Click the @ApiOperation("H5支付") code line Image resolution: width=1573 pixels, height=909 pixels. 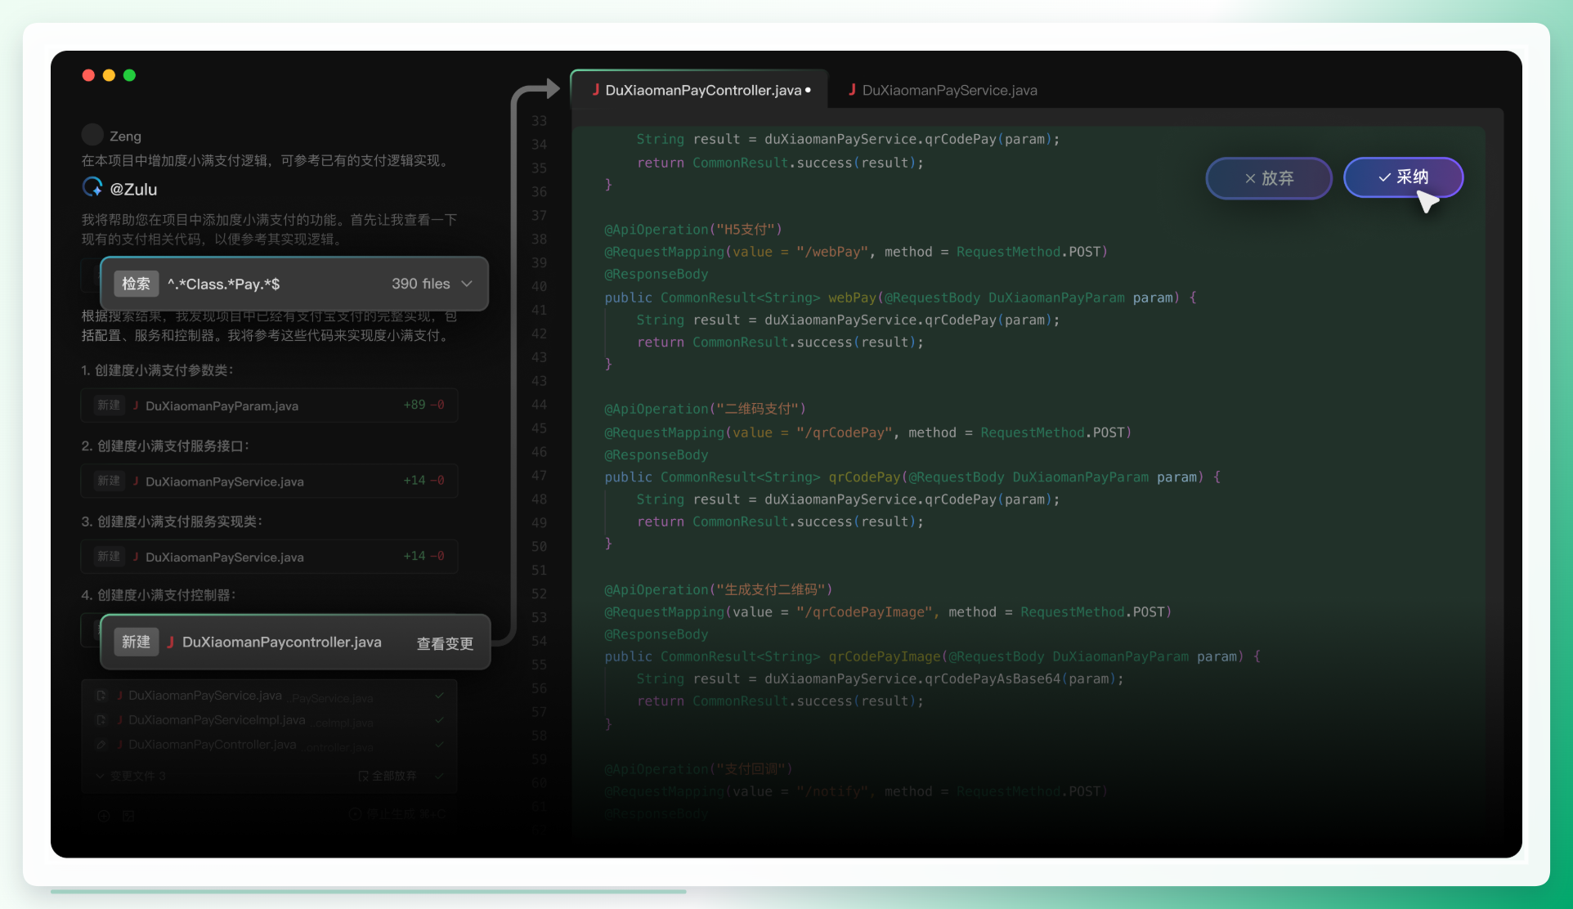(x=693, y=230)
